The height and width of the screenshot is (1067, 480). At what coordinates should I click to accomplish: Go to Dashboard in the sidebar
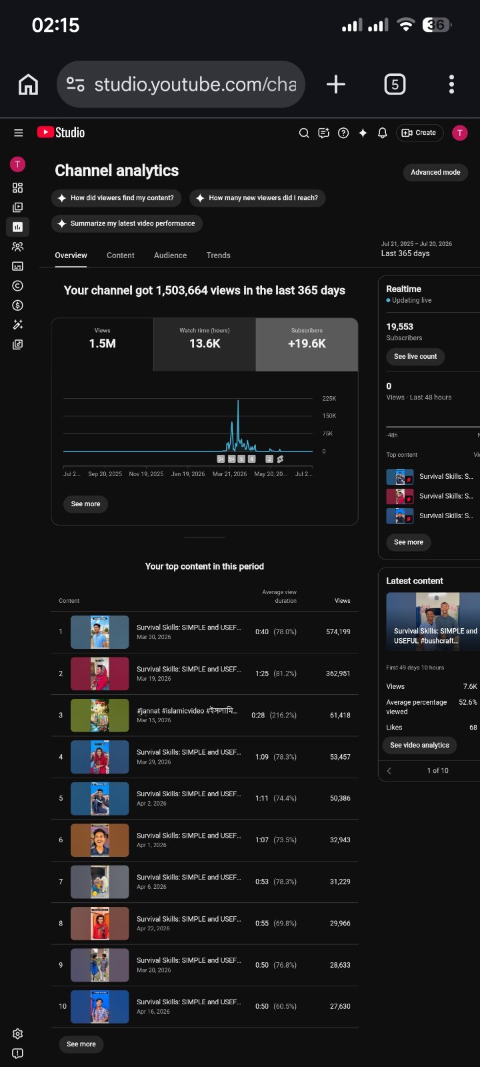point(18,188)
